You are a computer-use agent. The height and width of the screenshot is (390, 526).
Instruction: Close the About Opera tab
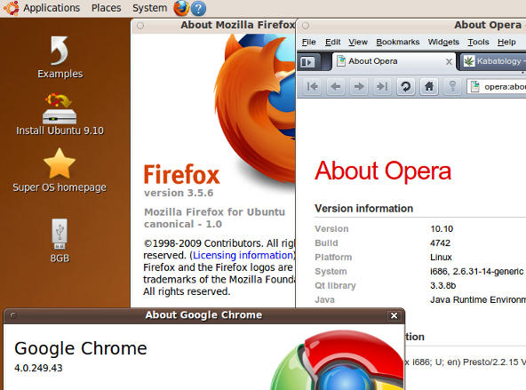click(449, 61)
